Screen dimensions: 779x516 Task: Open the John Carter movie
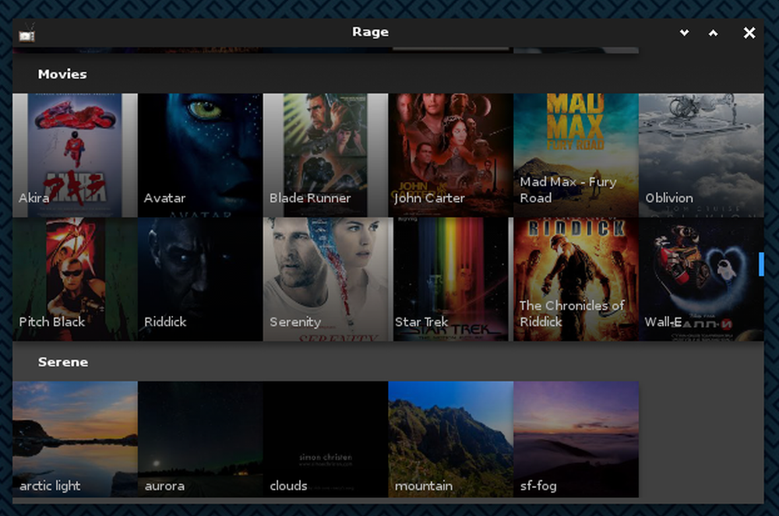[x=450, y=156]
